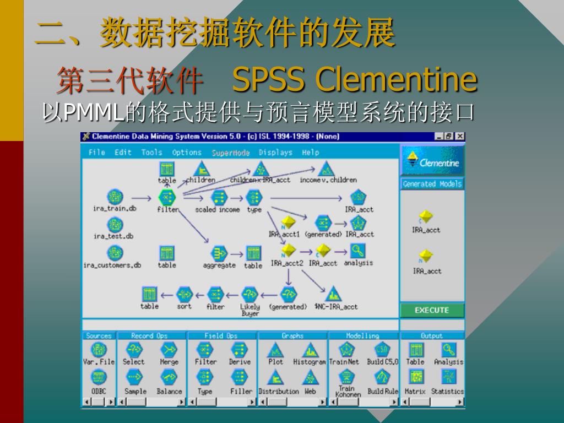Select the ira_test.db source node
Image resolution: width=564 pixels, height=423 pixels.
click(x=115, y=225)
